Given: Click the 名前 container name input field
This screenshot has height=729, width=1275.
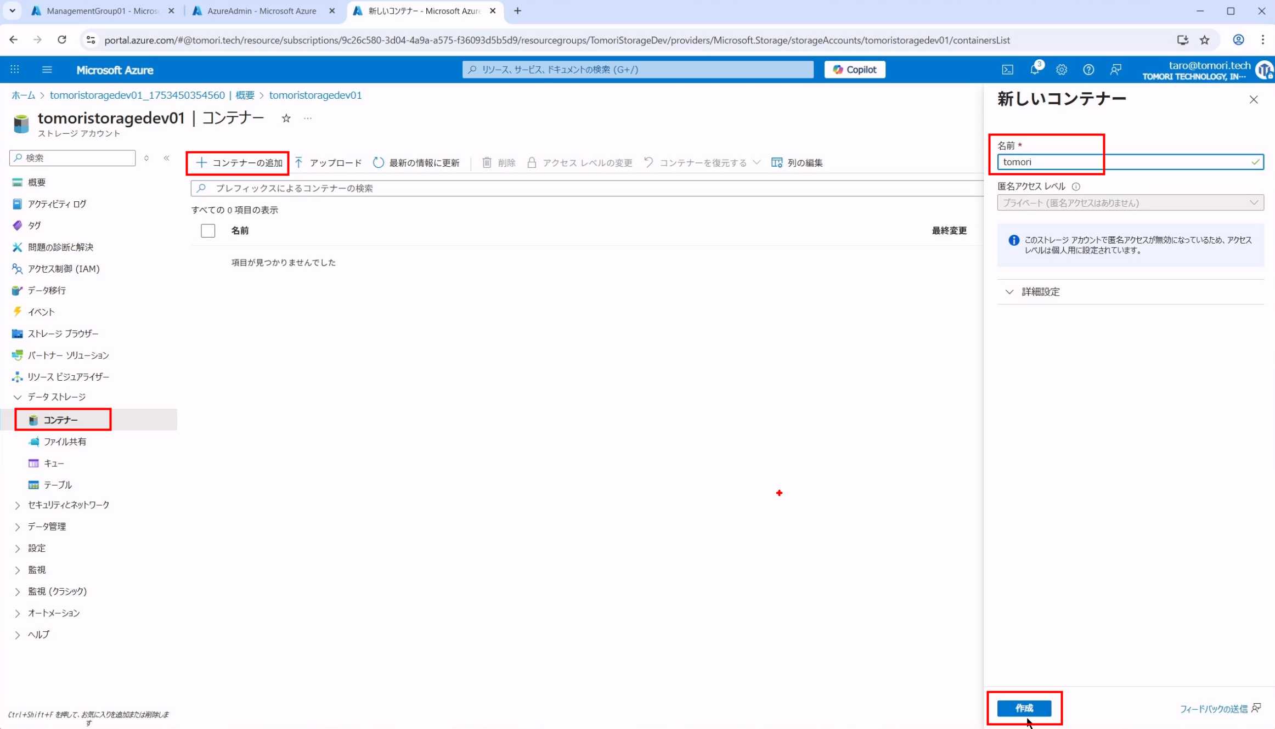Looking at the screenshot, I should pos(1125,162).
